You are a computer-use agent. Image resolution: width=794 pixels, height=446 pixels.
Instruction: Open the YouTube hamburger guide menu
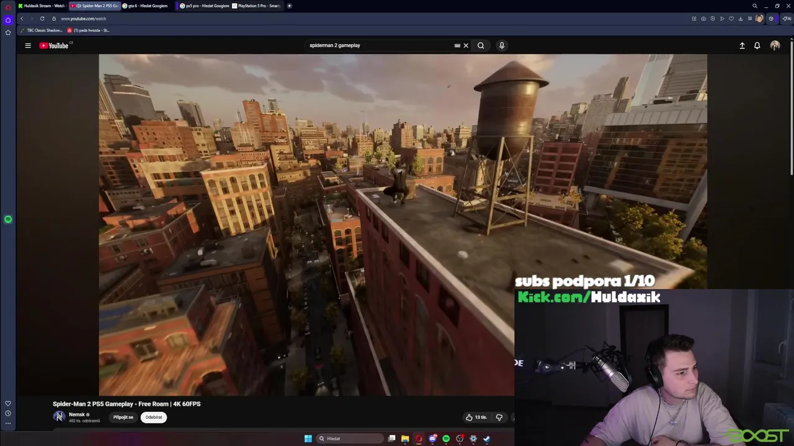tap(28, 45)
